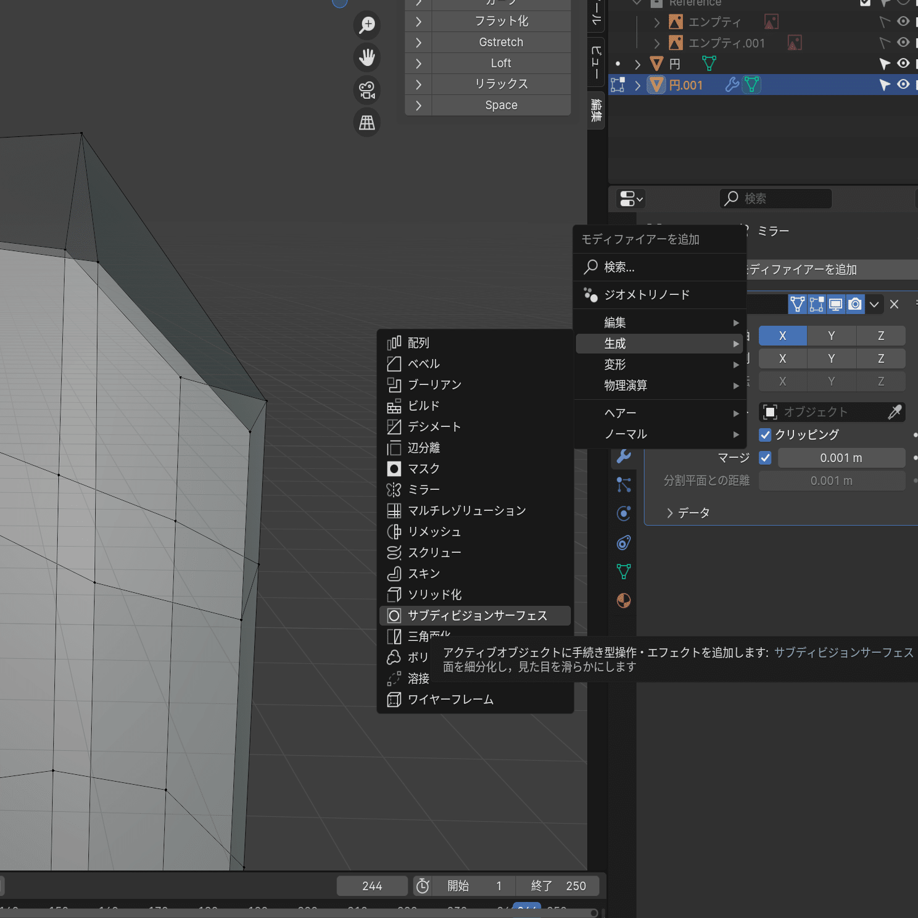
Task: Click the clock icon beside 開始
Action: click(x=423, y=886)
